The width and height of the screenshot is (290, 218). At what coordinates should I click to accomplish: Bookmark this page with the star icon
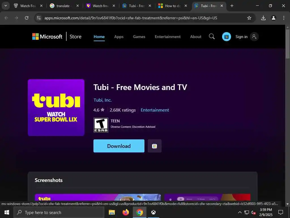(x=249, y=18)
